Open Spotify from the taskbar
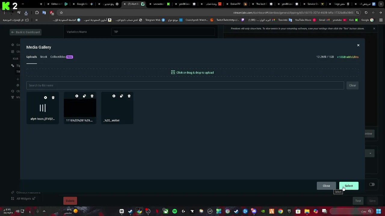Viewport: 385px width, 216px height. 174,211
